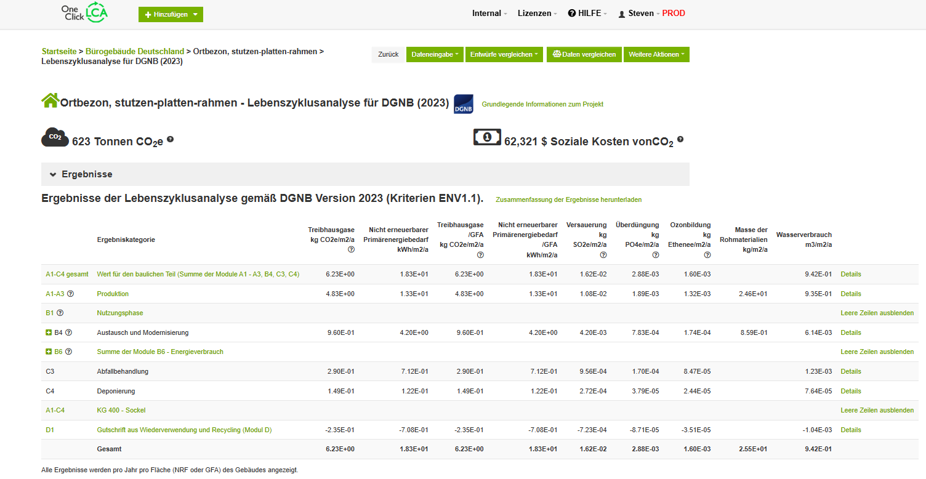Click help icon beside B1 row label
This screenshot has width=926, height=479.
coord(60,313)
